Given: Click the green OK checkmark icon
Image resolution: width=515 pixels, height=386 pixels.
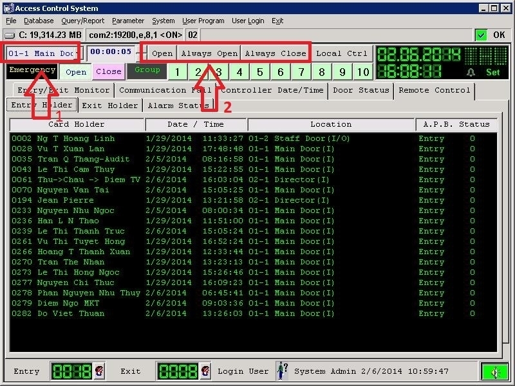Looking at the screenshot, I should 482,35.
